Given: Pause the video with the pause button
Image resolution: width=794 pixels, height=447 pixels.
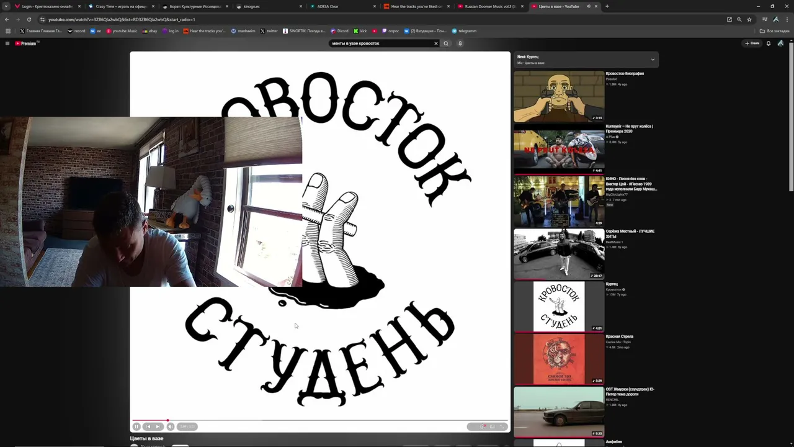Looking at the screenshot, I should [x=136, y=427].
